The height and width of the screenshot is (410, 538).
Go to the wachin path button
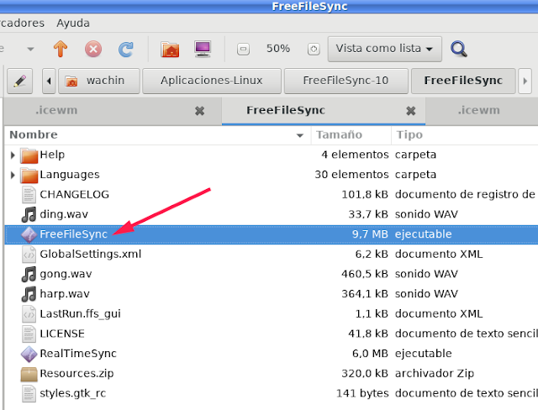pyautogui.click(x=99, y=81)
